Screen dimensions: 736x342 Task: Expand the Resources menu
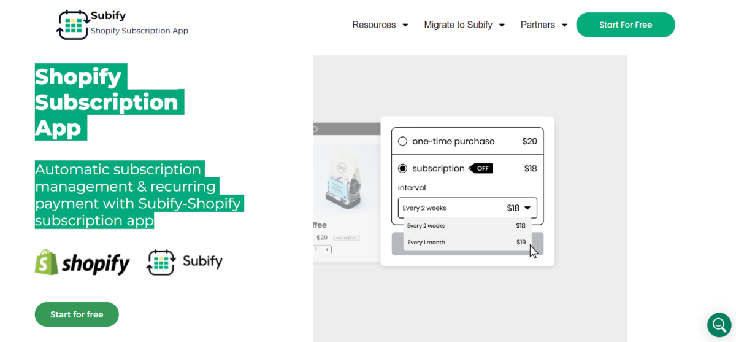(x=380, y=25)
